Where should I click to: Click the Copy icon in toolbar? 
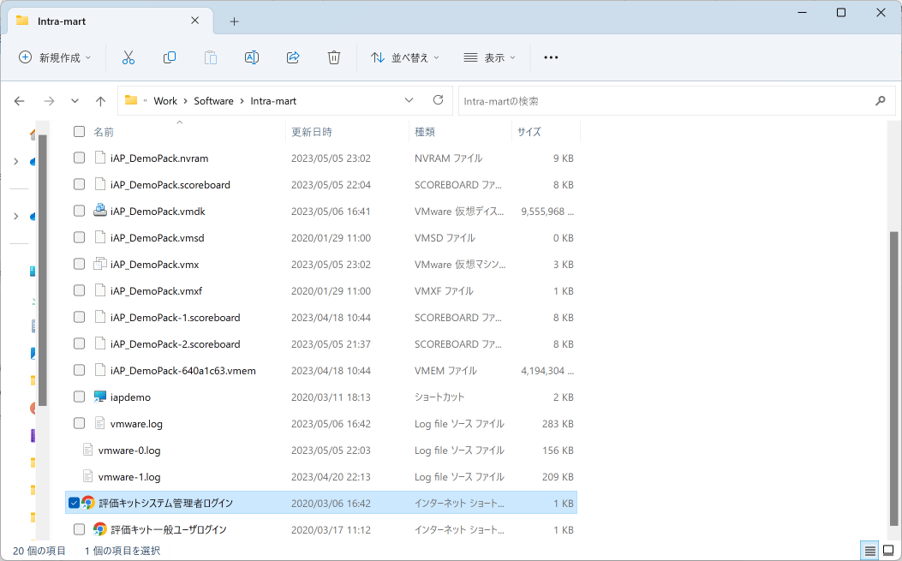(170, 57)
